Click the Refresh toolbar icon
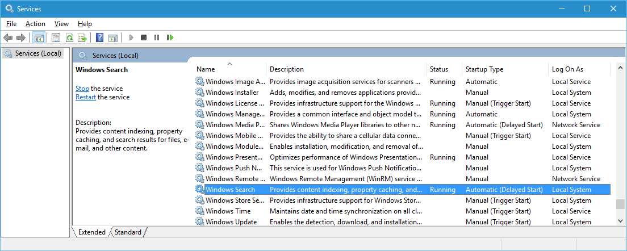 (x=69, y=37)
